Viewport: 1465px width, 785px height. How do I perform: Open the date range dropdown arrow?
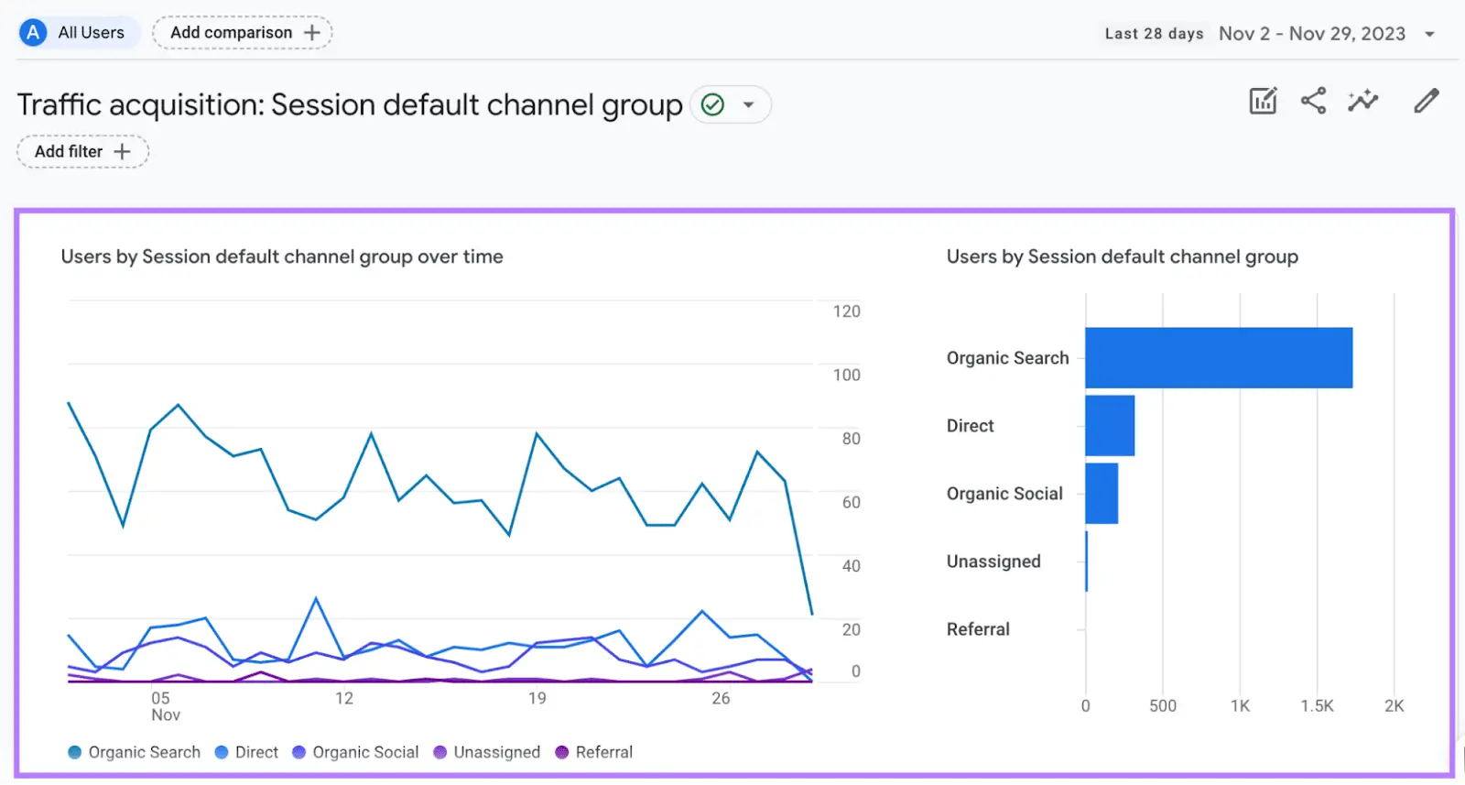[1429, 35]
